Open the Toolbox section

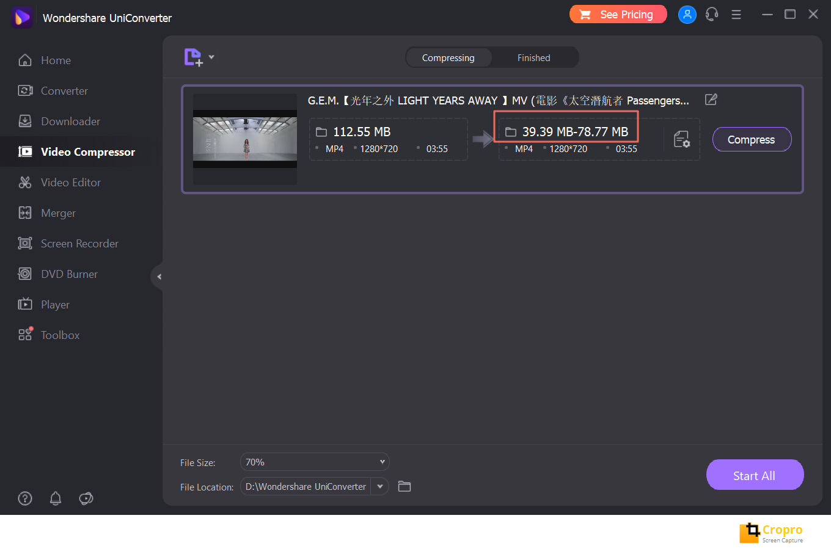coord(59,335)
